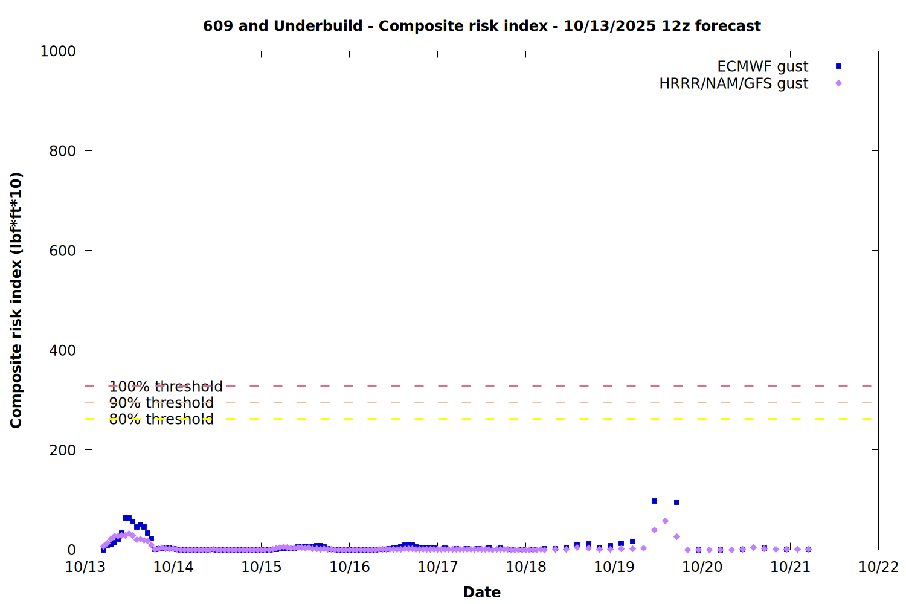Select the 10/22 date tick label
This screenshot has height=604, width=906.
[878, 567]
